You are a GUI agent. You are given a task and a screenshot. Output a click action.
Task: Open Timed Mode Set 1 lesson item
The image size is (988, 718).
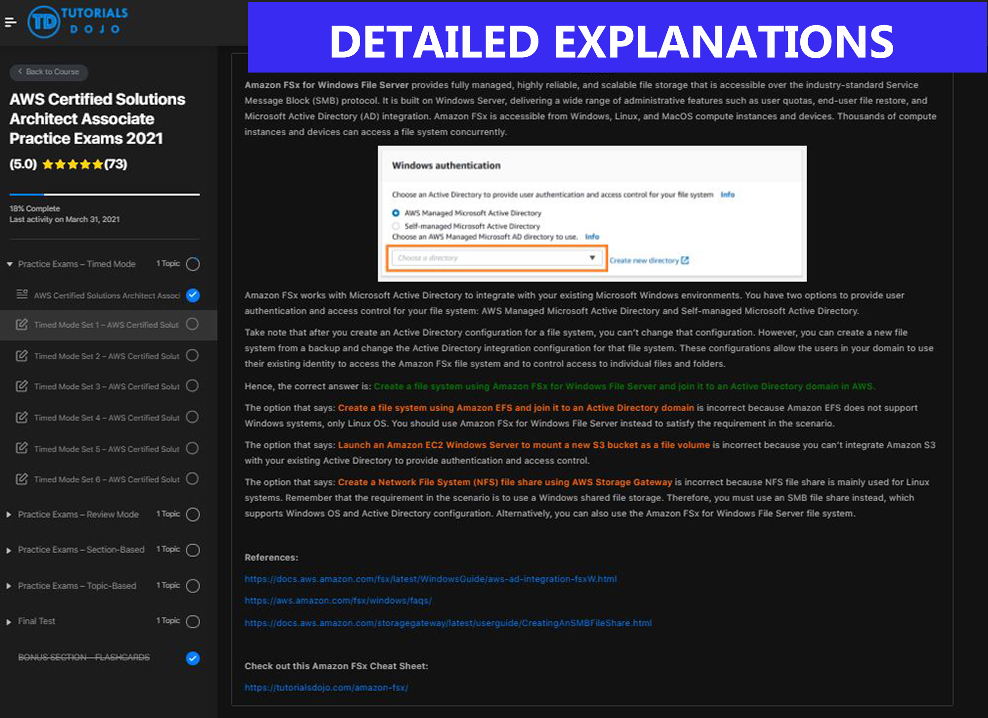click(106, 325)
